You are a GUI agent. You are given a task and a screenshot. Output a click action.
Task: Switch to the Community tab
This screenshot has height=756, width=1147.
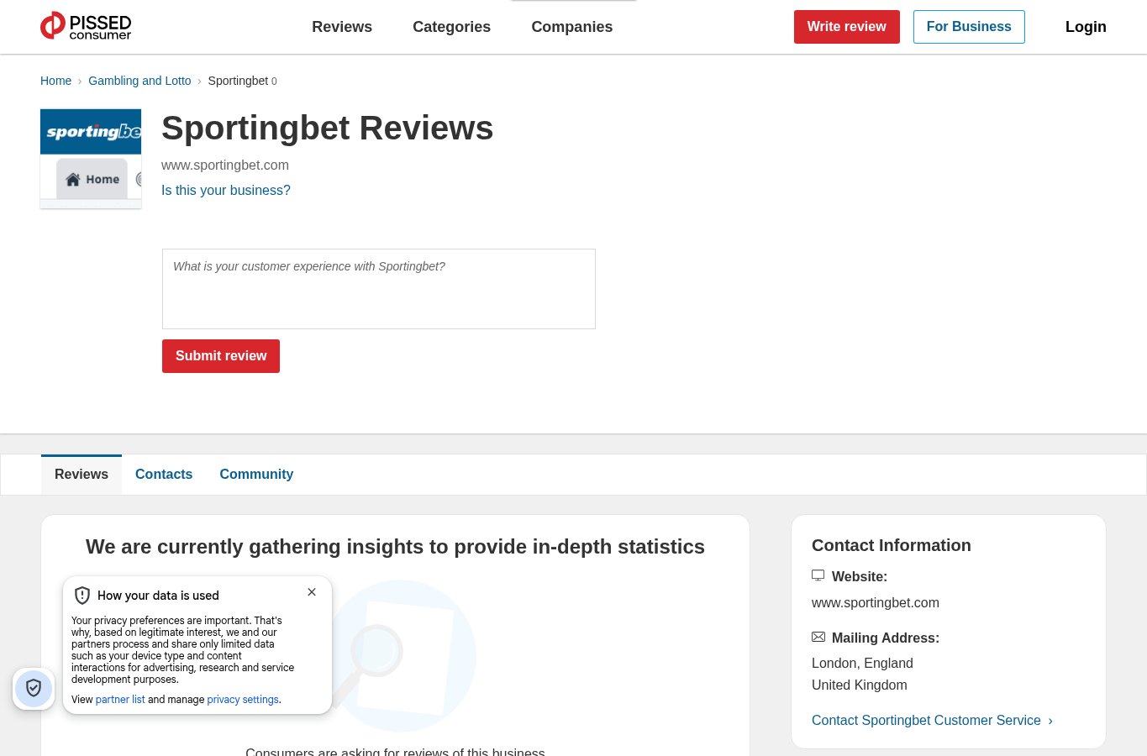pos(256,475)
